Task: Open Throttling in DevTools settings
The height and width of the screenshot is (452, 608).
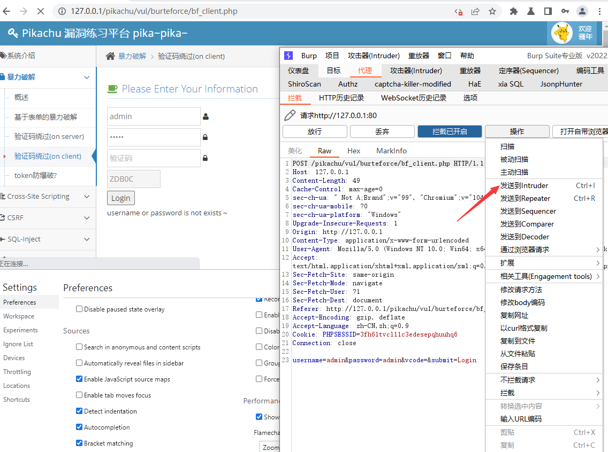Action: coord(17,372)
